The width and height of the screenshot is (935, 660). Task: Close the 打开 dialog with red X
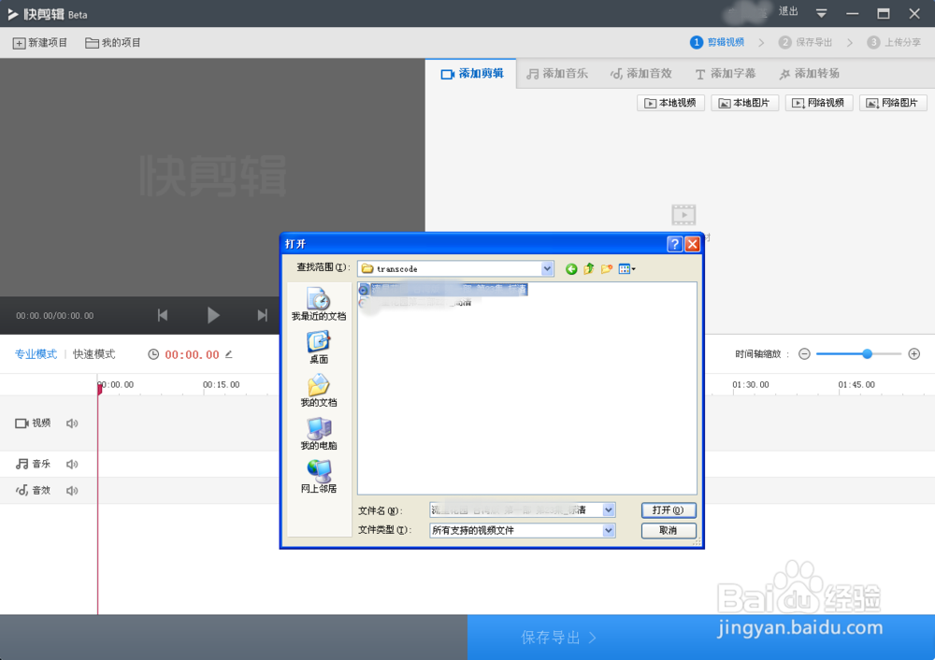[x=692, y=244]
